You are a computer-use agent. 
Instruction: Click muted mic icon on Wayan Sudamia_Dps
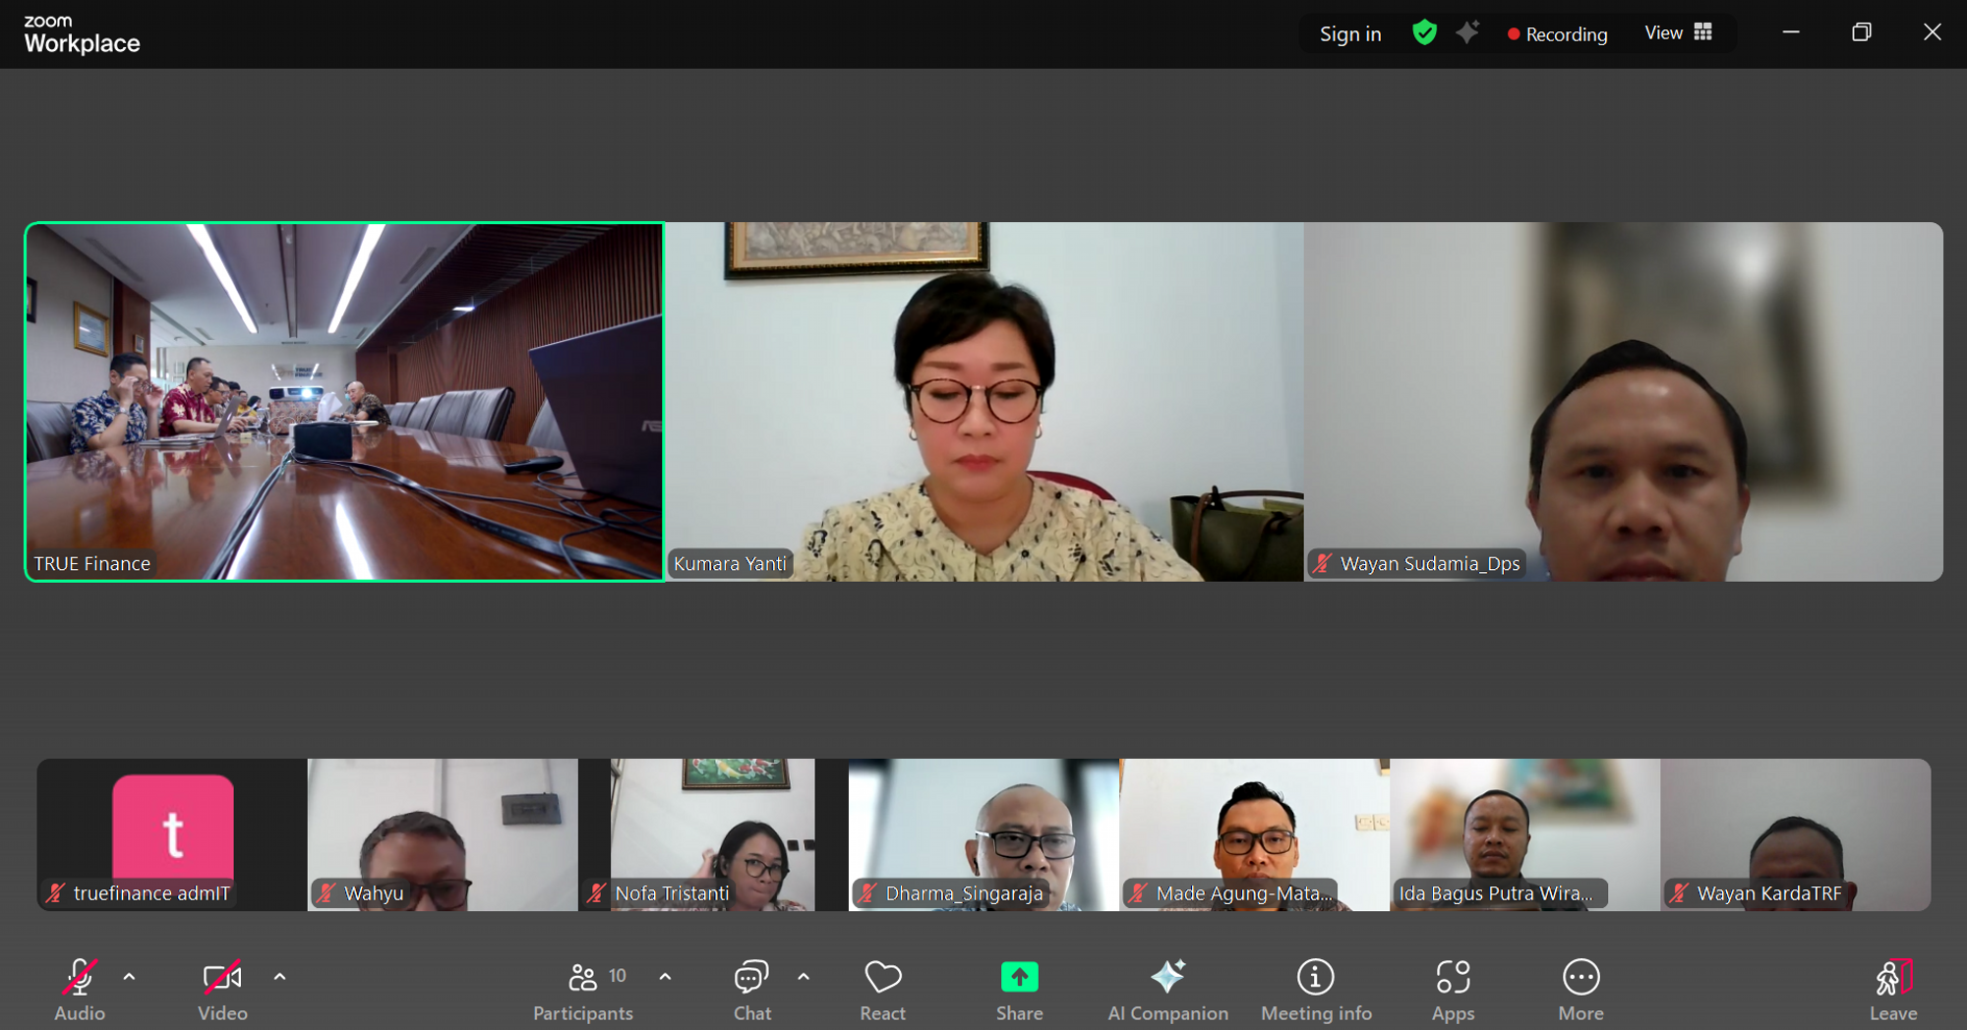click(x=1323, y=563)
